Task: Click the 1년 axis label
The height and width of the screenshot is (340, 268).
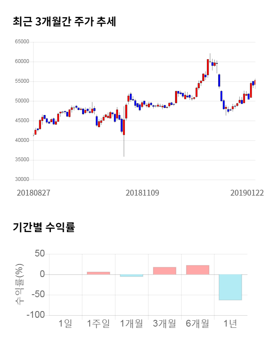Action: [x=231, y=324]
